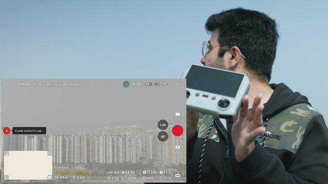Cancel cruise control with the red X button
328x184 pixels.
pyautogui.click(x=7, y=131)
